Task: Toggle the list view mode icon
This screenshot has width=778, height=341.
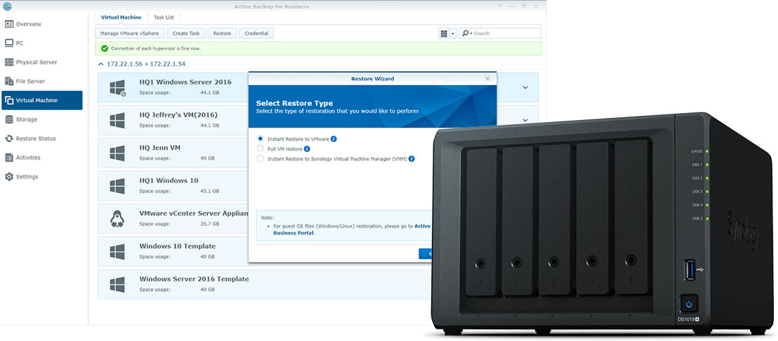Action: [x=444, y=33]
